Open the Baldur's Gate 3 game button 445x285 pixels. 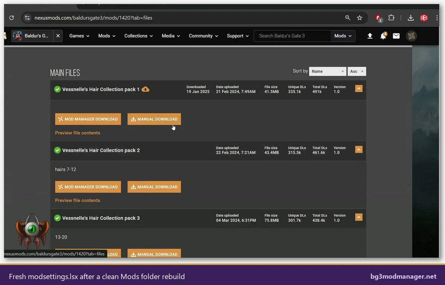click(x=33, y=36)
